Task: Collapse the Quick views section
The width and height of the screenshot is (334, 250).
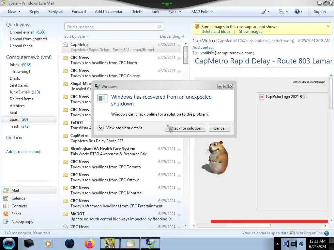Action: tap(19, 25)
